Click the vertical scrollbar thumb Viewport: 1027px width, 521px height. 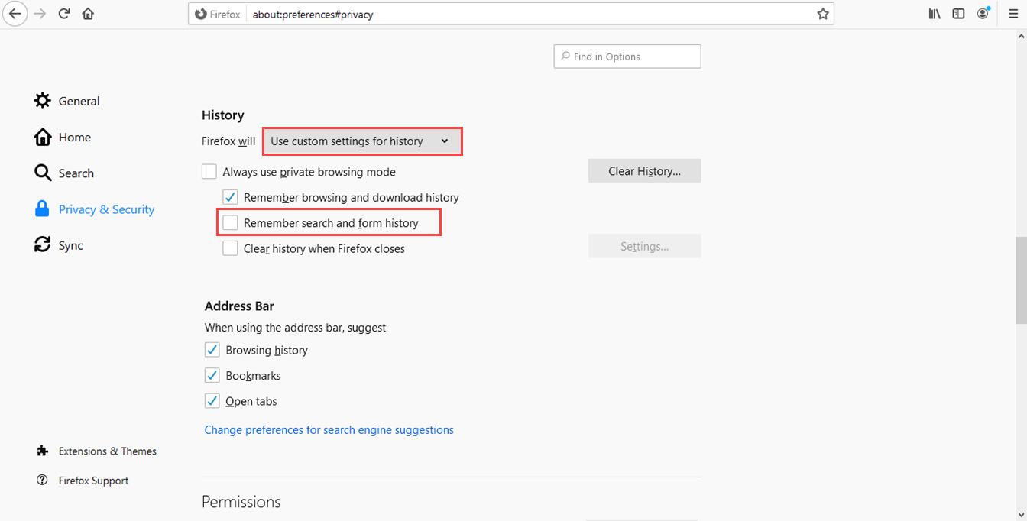(x=1021, y=280)
